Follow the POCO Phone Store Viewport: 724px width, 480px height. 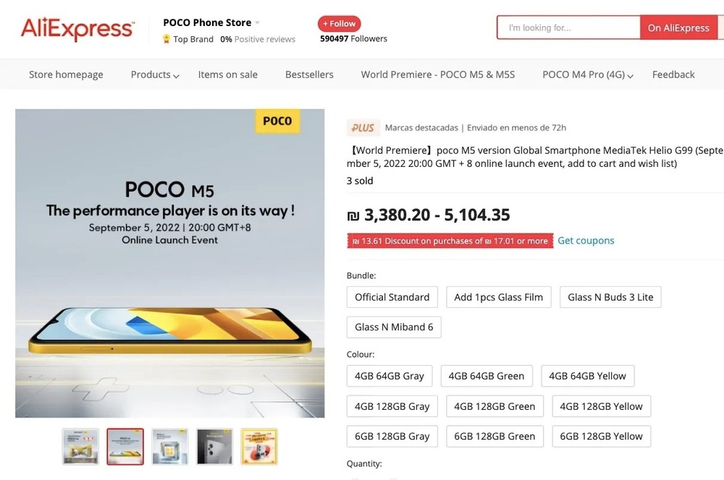point(339,24)
